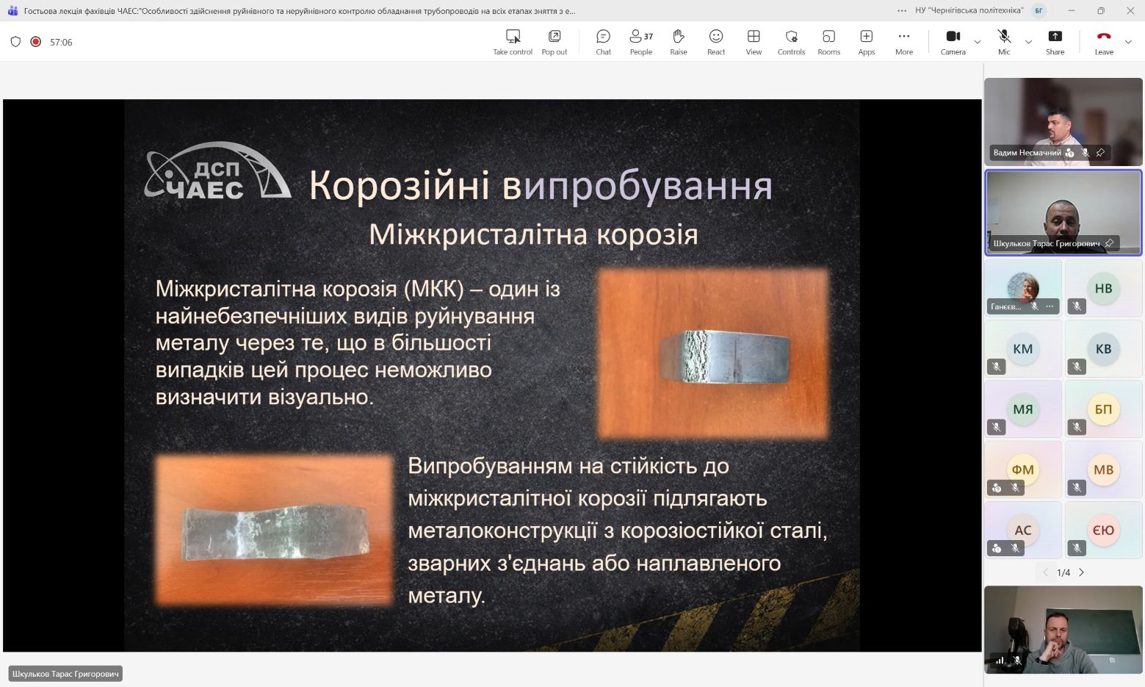The width and height of the screenshot is (1145, 687).
Task: Share your screen content
Action: (1055, 42)
